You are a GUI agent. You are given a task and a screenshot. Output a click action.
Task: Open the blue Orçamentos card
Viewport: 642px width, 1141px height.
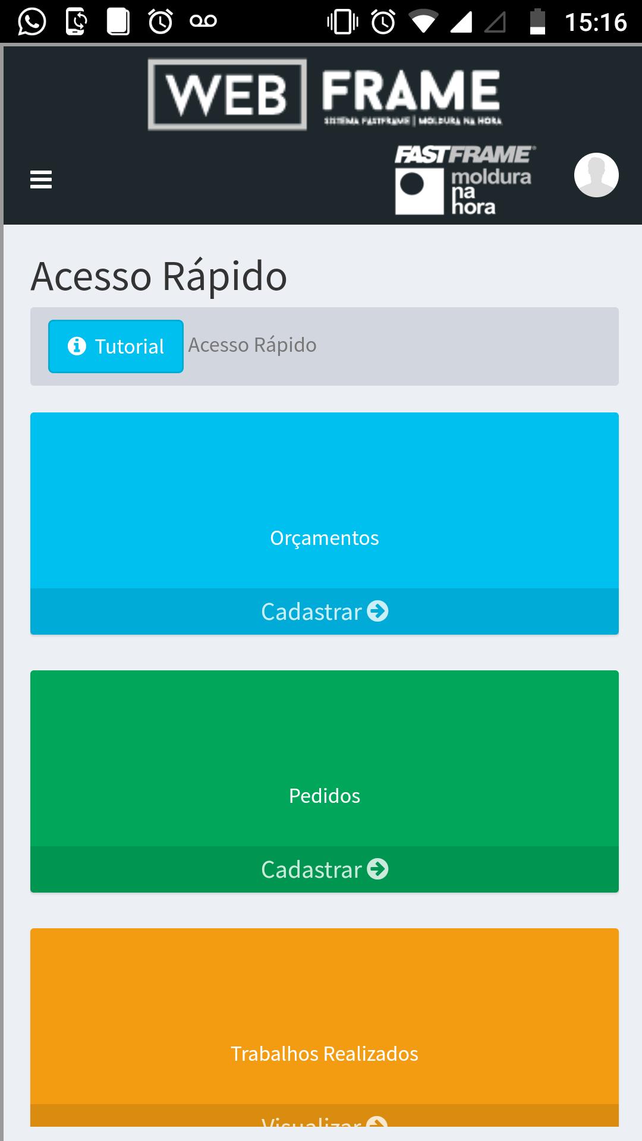click(325, 500)
